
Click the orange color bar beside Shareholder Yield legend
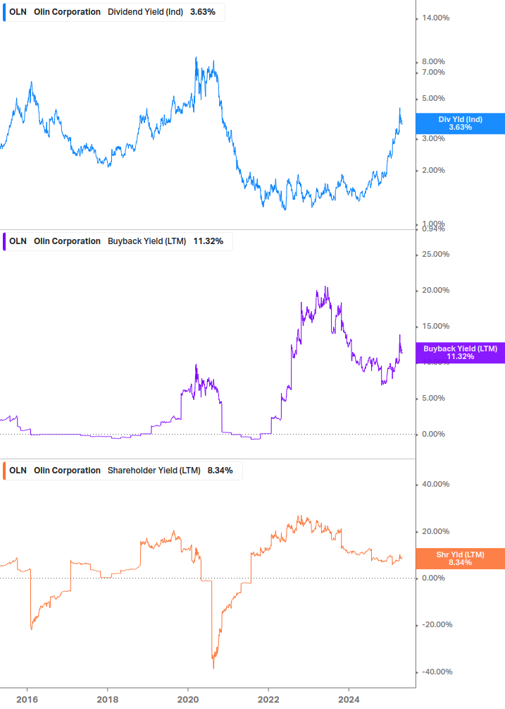[4, 471]
